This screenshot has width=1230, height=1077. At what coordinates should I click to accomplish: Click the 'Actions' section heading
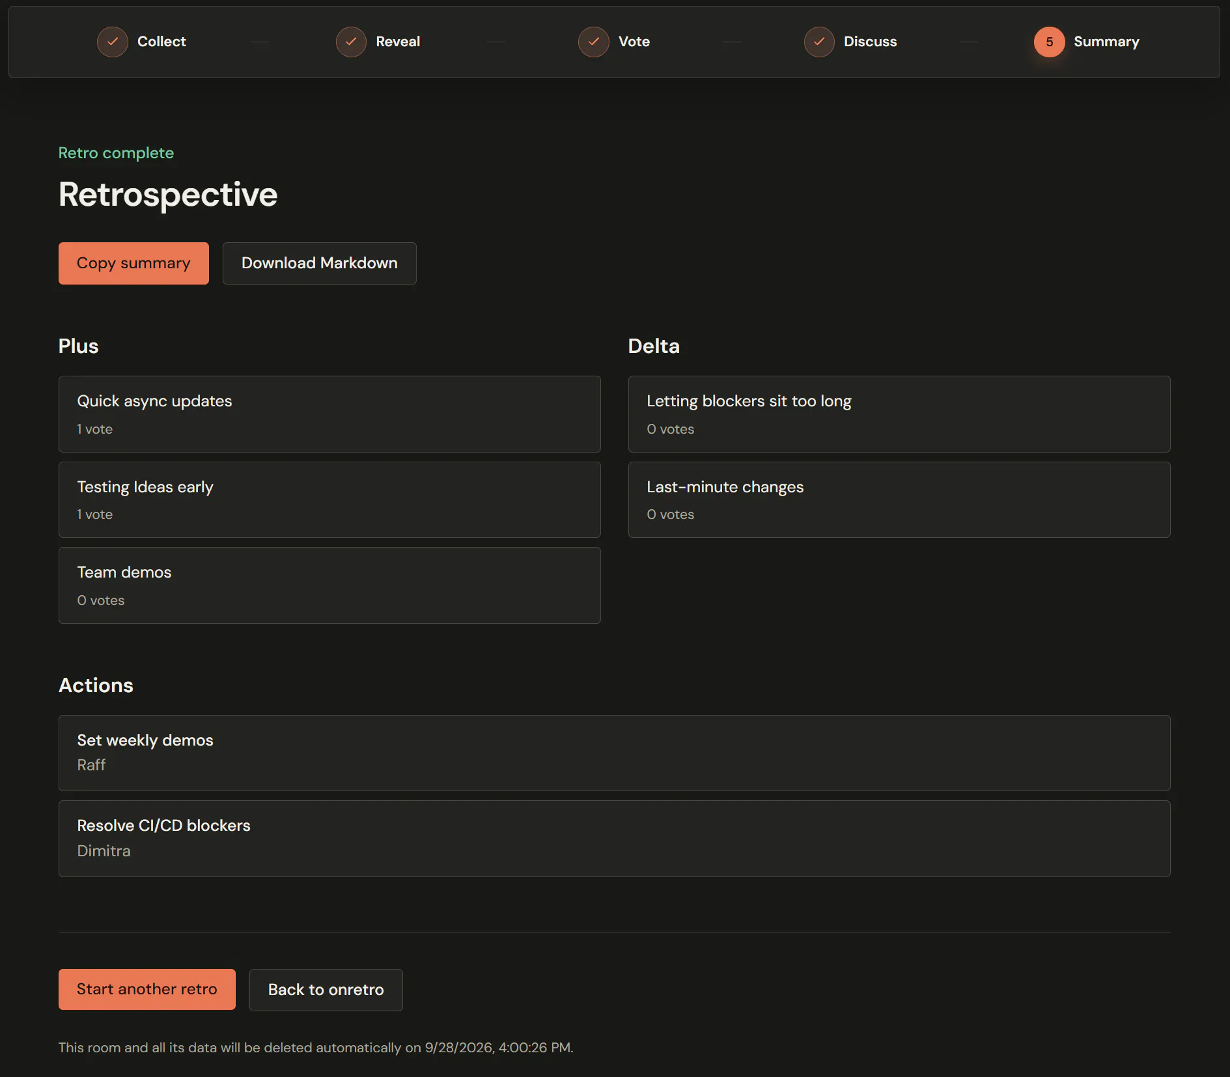[x=96, y=685]
